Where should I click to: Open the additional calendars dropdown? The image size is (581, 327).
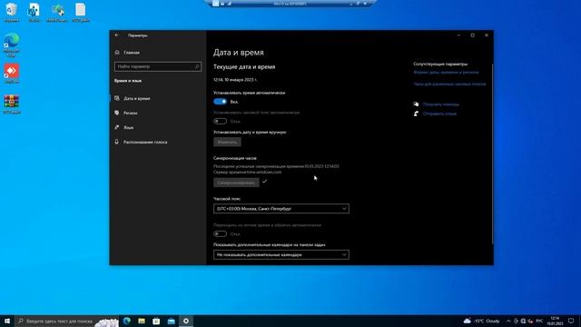281,254
